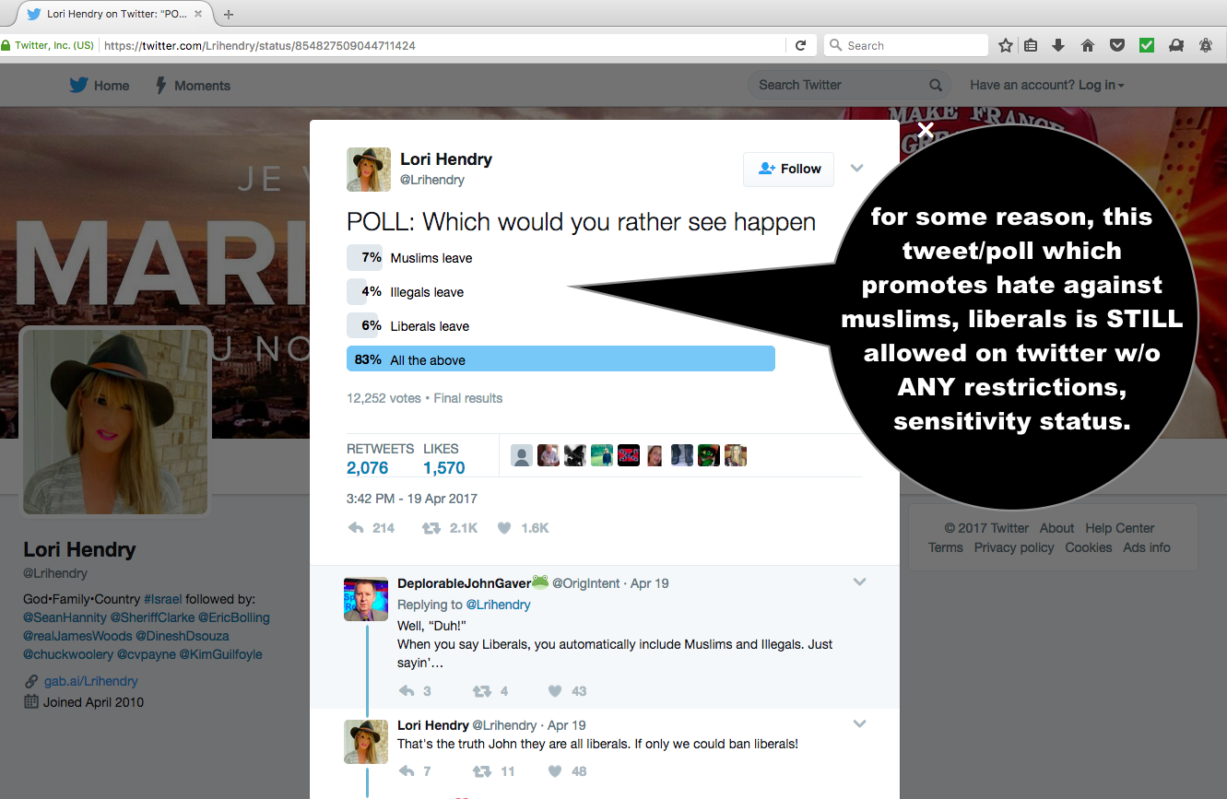1227x799 pixels.
Task: Open the 3:42 PM - 19 Apr 2017 timestamp
Action: coord(412,499)
